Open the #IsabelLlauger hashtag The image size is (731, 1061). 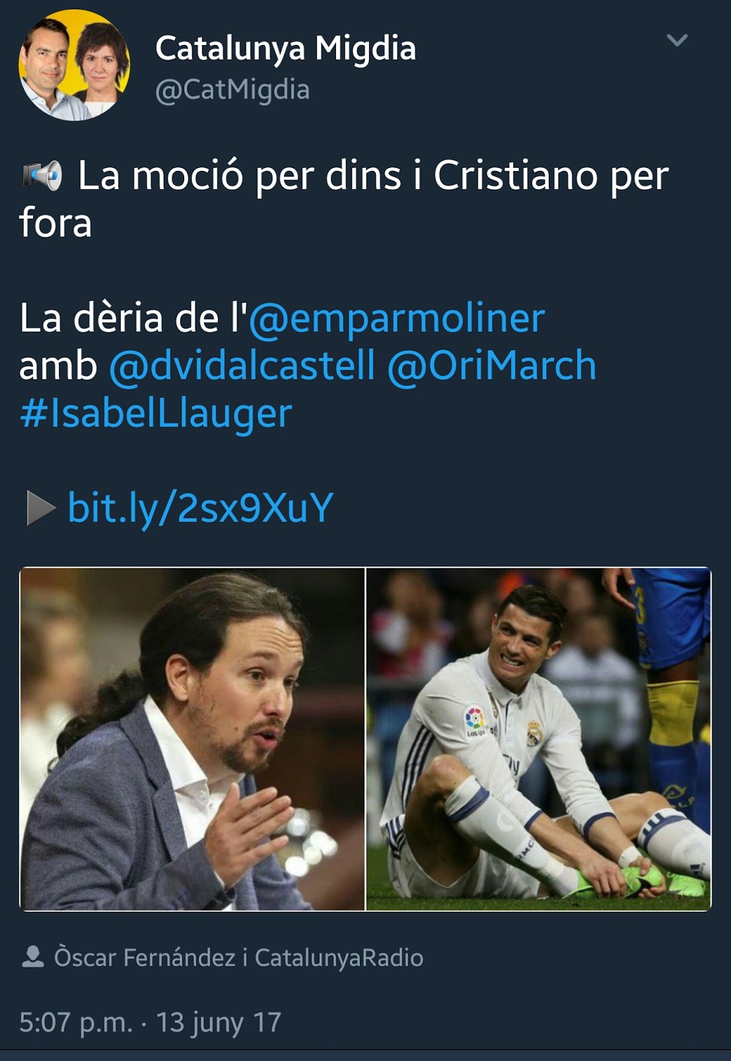156,414
